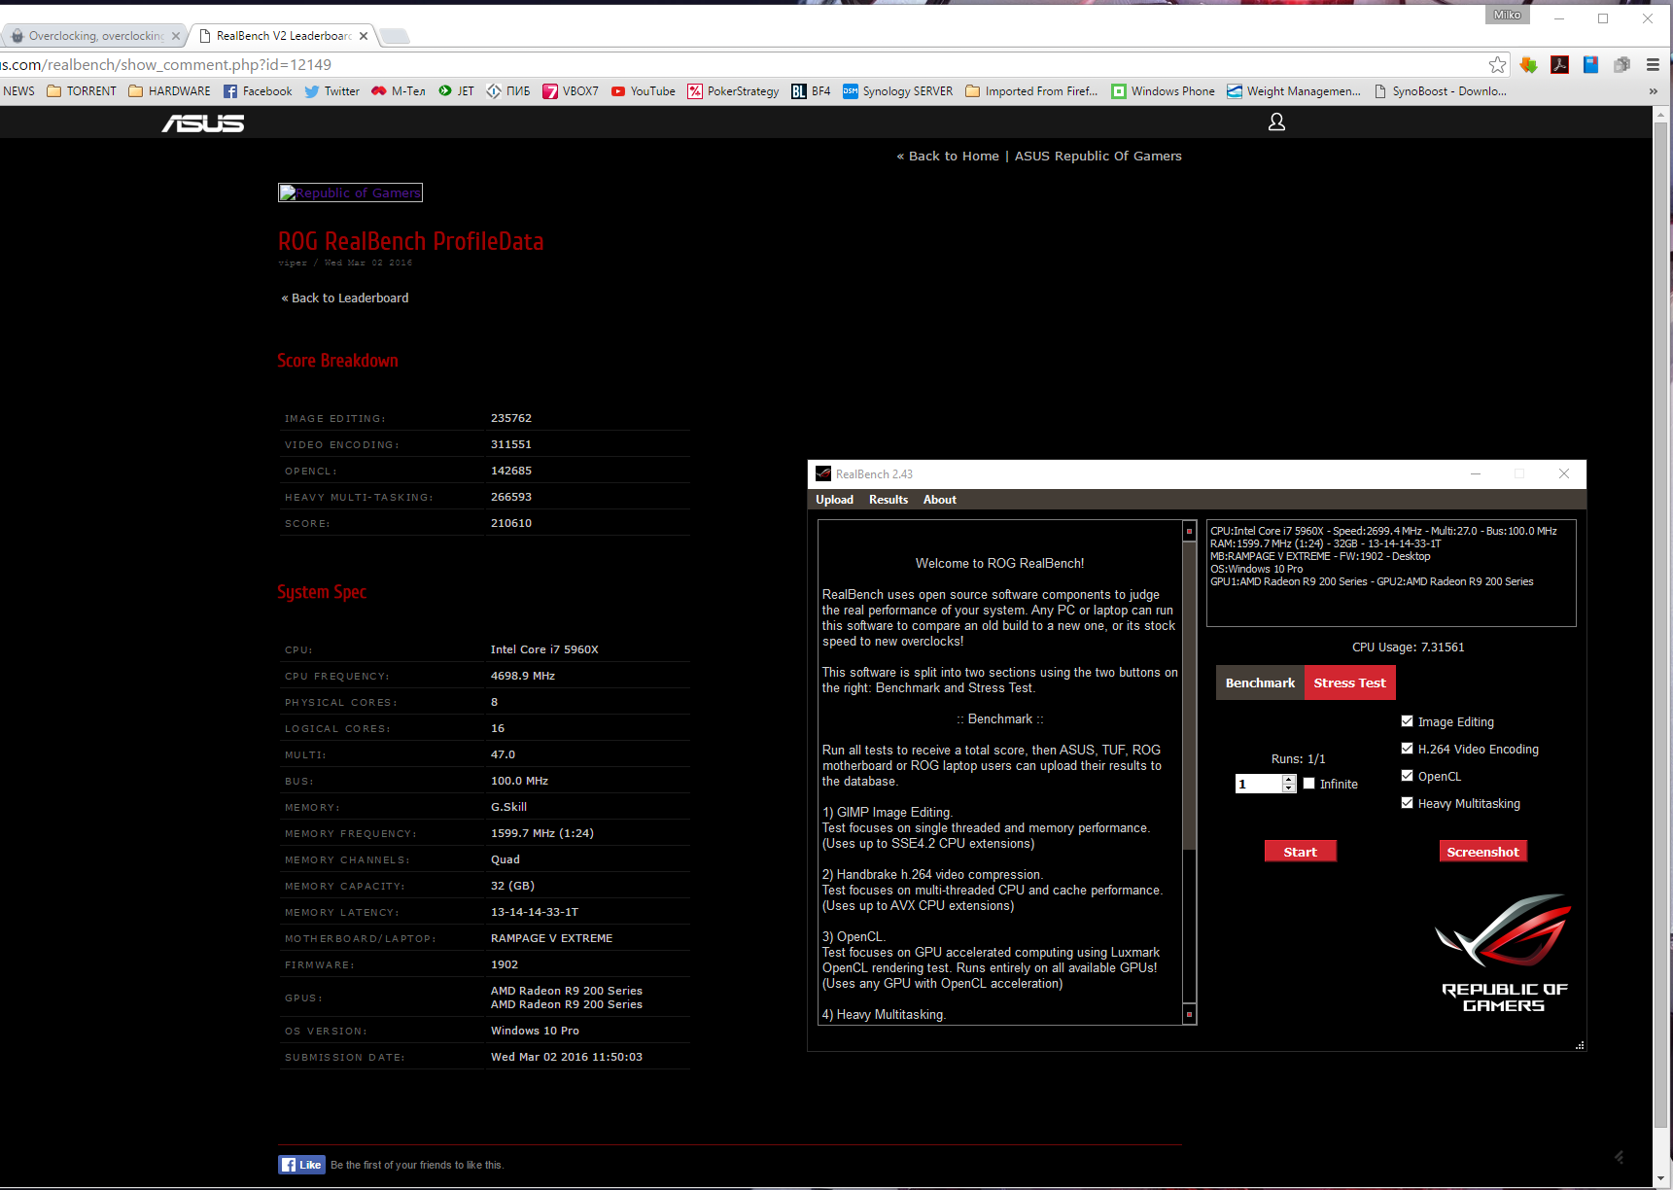The image size is (1673, 1190).
Task: Open the VBOX7 bookmark
Action: tap(571, 91)
